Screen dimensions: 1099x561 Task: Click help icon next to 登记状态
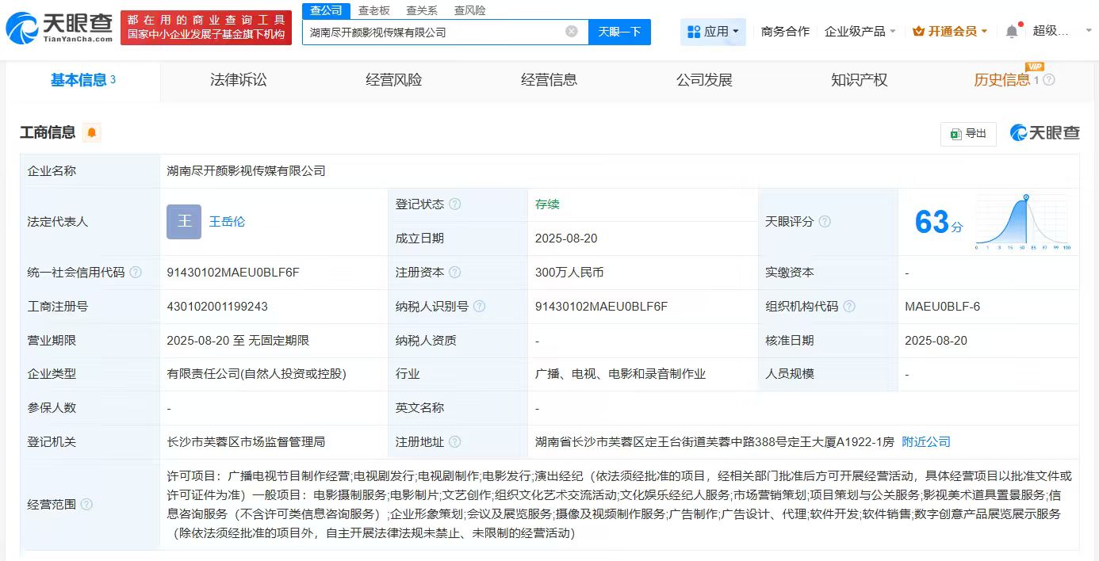[454, 204]
